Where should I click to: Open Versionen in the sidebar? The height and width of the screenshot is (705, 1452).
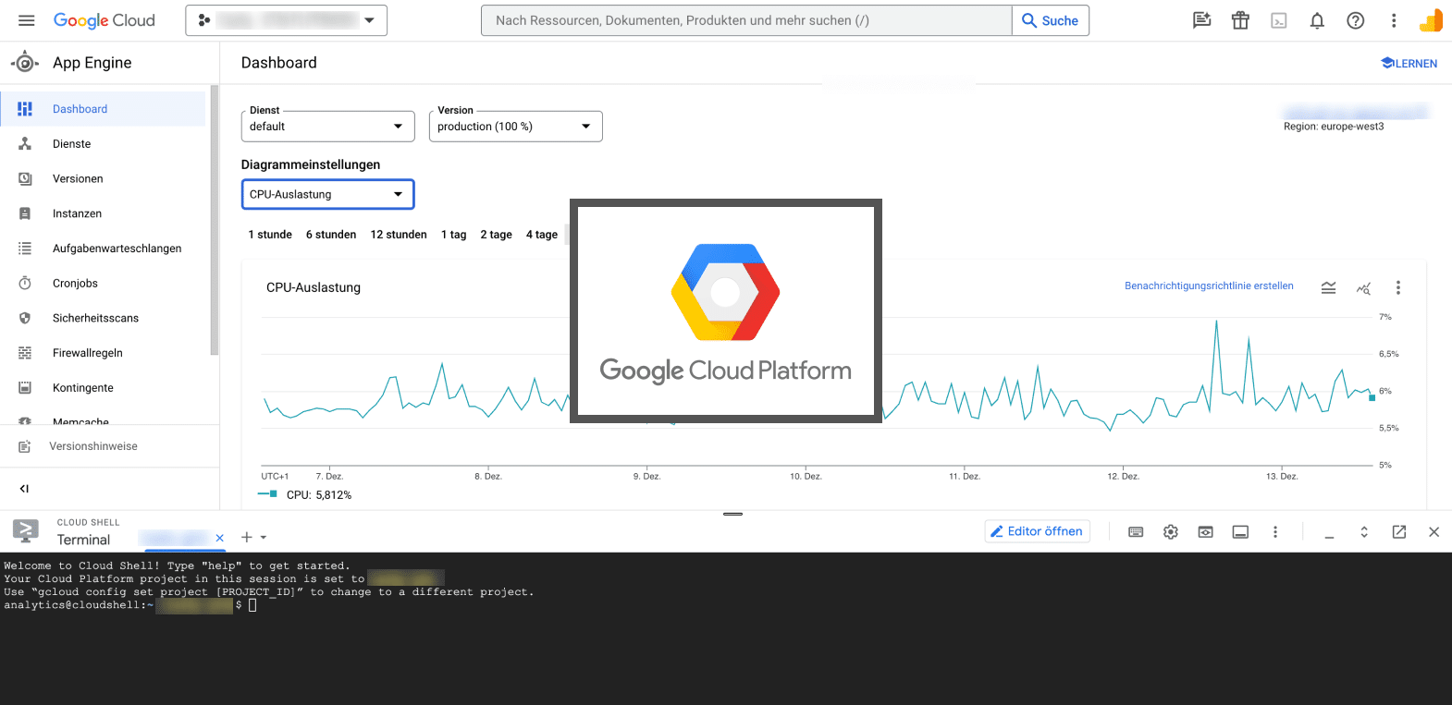[x=103, y=178]
